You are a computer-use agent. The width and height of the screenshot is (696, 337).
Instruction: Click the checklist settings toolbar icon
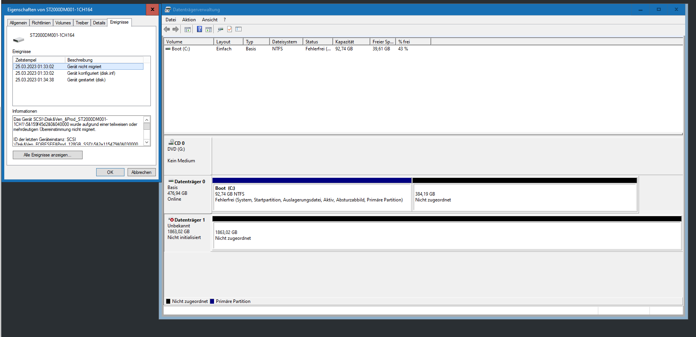[238, 29]
